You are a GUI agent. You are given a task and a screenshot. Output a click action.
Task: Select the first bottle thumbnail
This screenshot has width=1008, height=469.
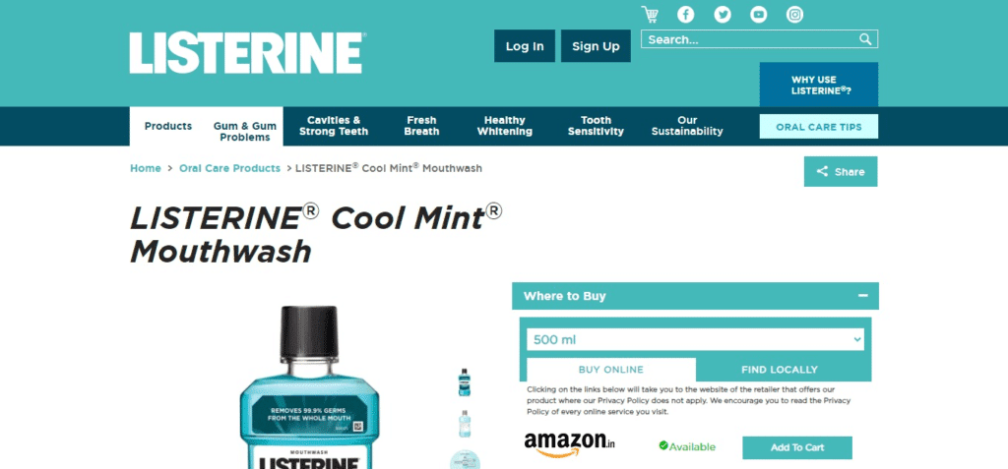pos(465,382)
